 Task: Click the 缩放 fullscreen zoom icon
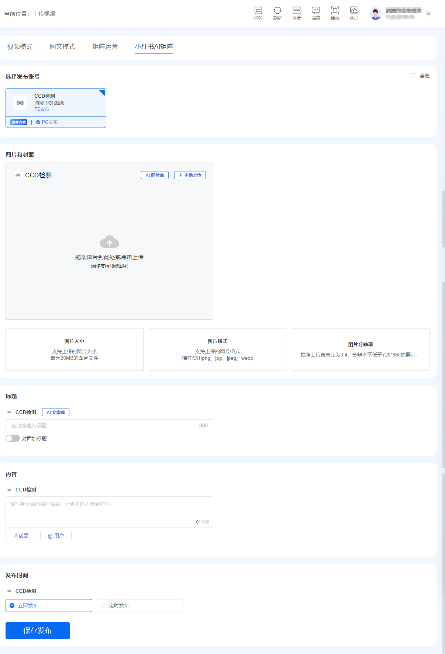[335, 13]
